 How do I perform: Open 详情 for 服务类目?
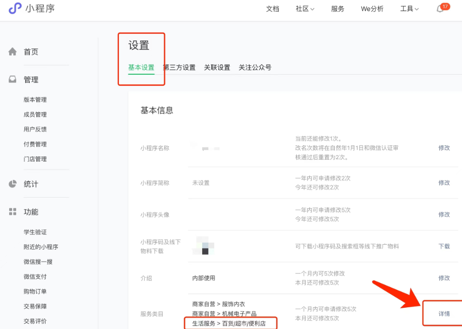pyautogui.click(x=444, y=314)
